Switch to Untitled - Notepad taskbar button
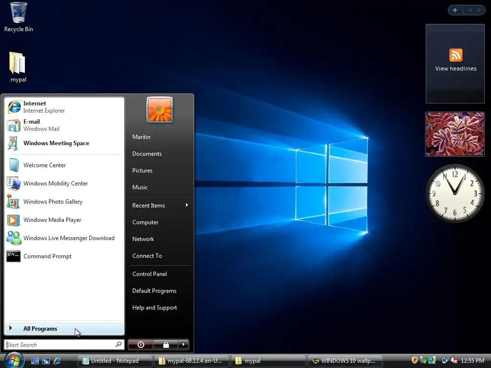The image size is (491, 368). tap(115, 361)
